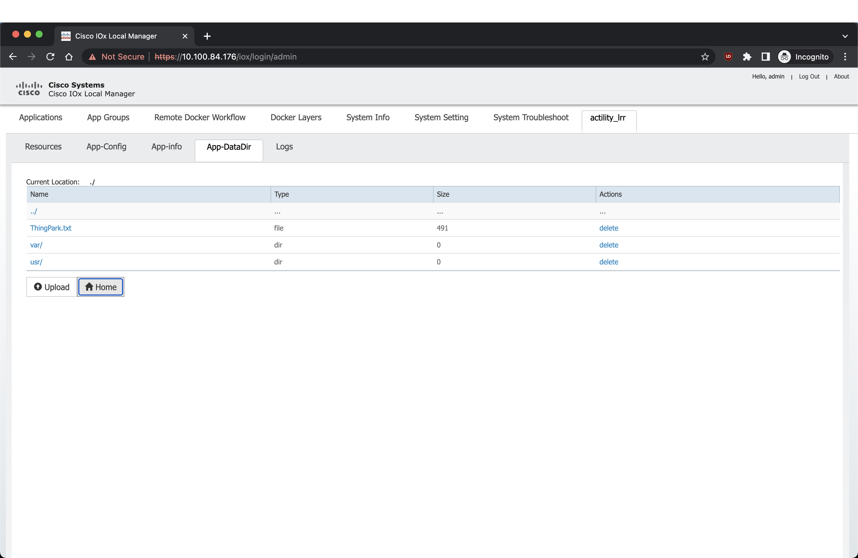Click the Log Out link

tap(809, 76)
